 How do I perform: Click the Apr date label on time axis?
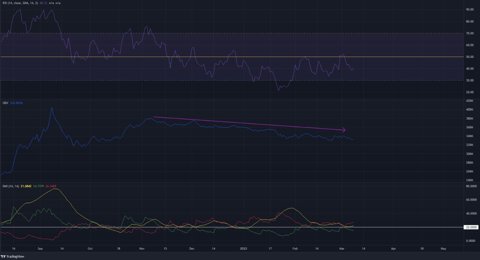[x=393, y=249]
